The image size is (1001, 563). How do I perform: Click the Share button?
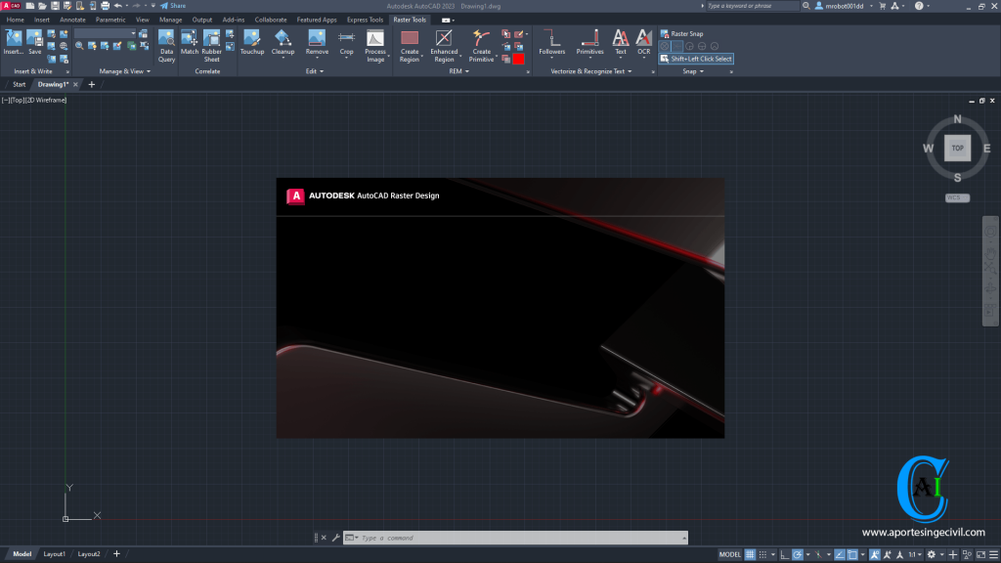(173, 6)
